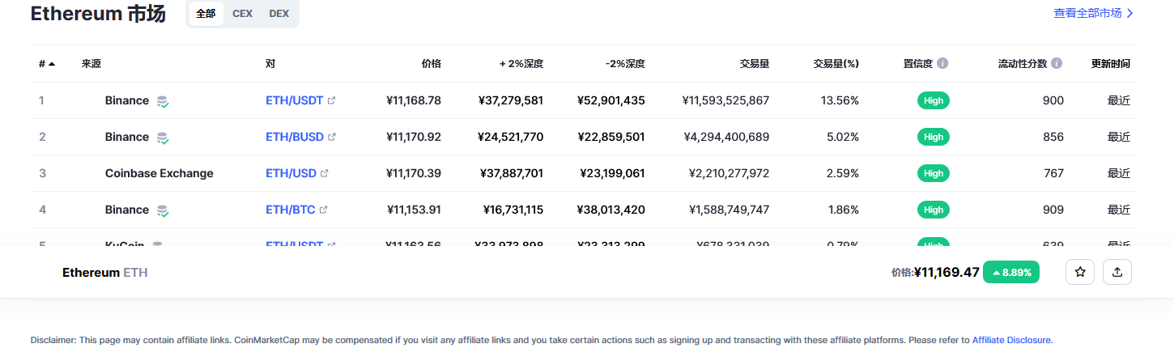Viewport: 1174px width, 348px height.
Task: Click the green 8.89% change badge
Action: pyautogui.click(x=1010, y=272)
